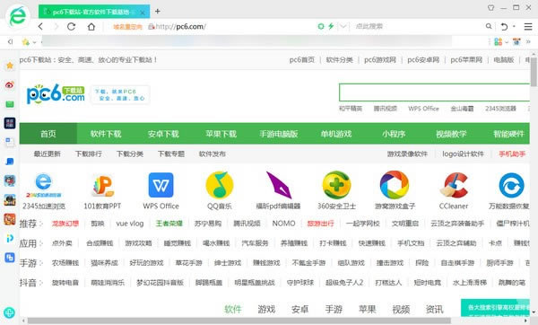Click the sidebar favorites star icon
Viewport: 538px width, 325px height.
click(10, 66)
